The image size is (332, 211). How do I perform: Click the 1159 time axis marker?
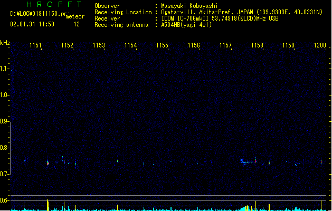pyautogui.click(x=288, y=45)
